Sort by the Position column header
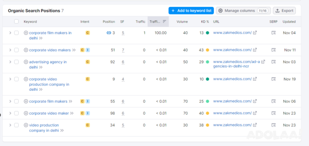 (109, 22)
